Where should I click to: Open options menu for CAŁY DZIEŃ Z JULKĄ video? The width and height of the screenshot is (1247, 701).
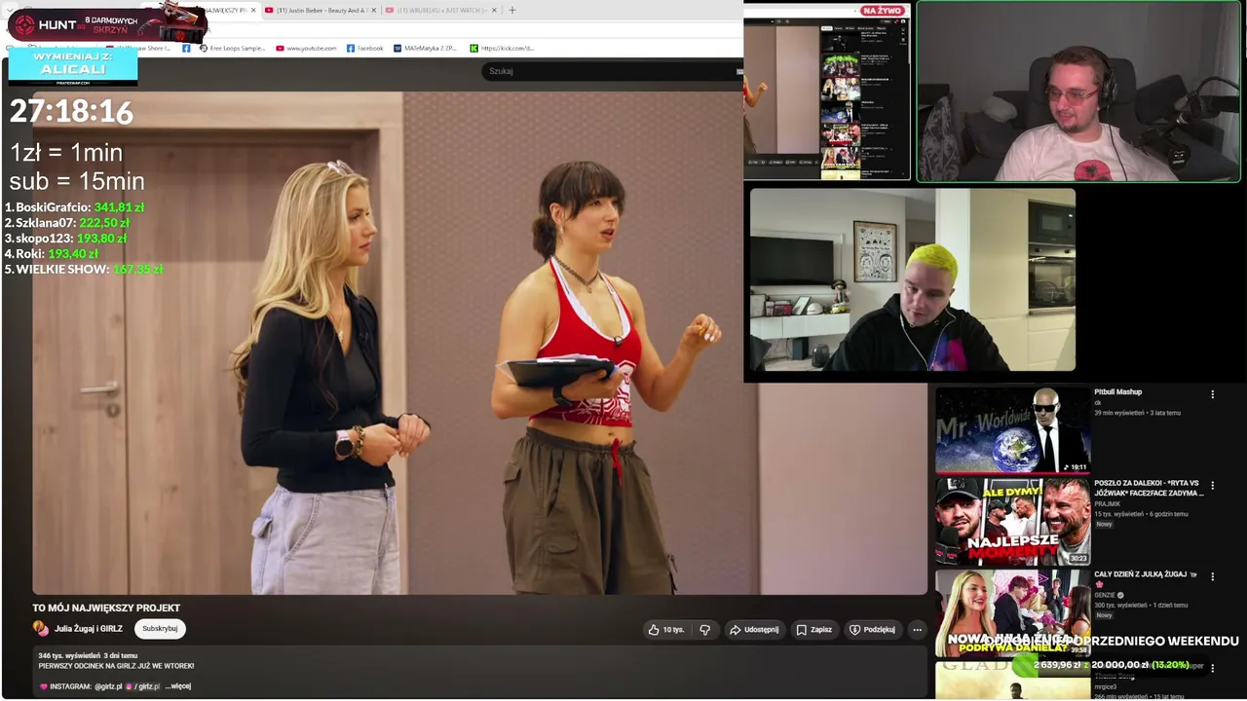point(1213,576)
